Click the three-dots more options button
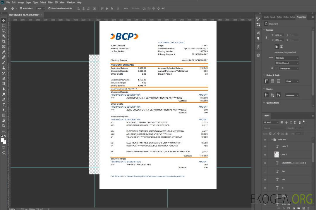The image size is (316, 210). coord(126,8)
